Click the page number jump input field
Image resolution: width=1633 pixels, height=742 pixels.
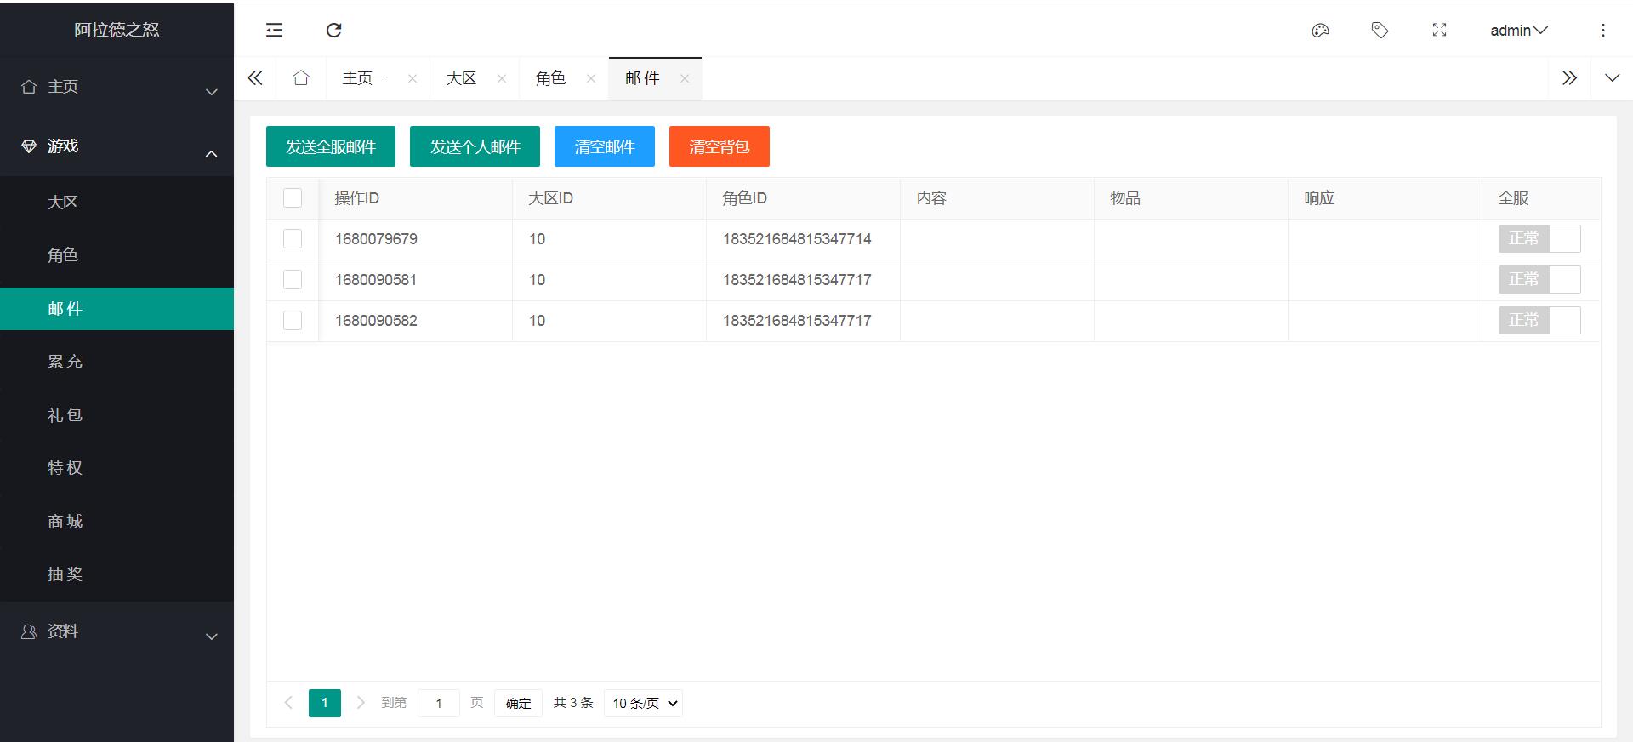(439, 704)
